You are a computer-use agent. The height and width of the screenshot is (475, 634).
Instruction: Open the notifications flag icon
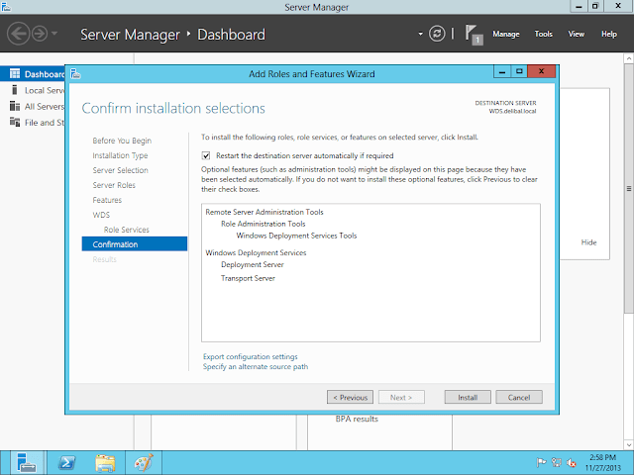473,35
